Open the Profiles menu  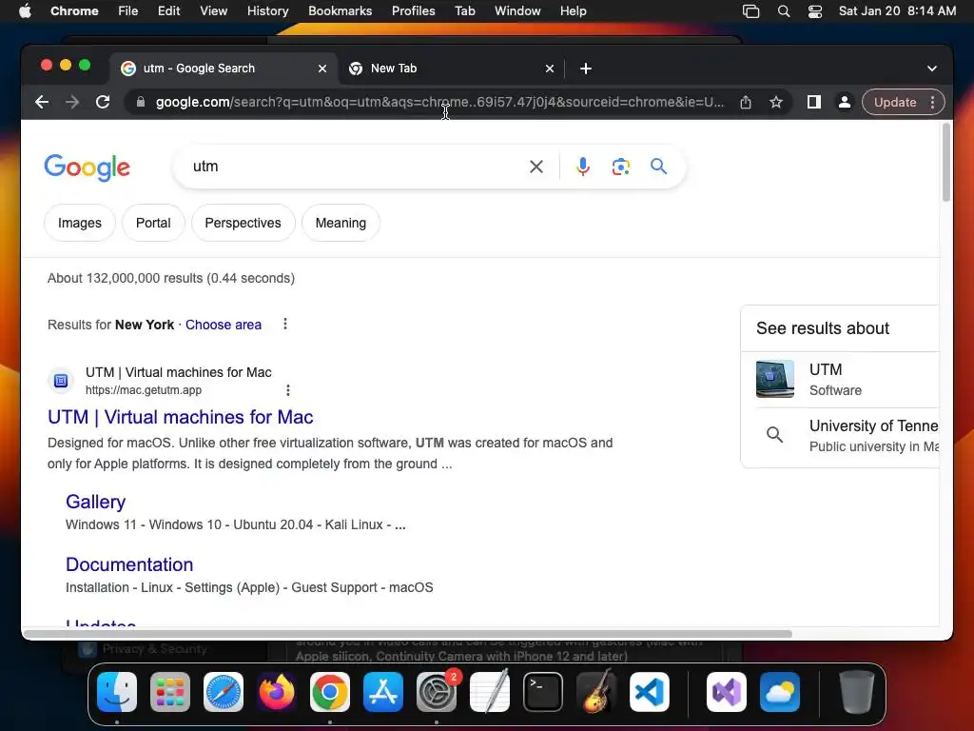pyautogui.click(x=414, y=11)
